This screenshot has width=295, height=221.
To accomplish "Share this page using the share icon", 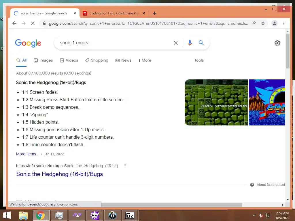I will pos(254,23).
